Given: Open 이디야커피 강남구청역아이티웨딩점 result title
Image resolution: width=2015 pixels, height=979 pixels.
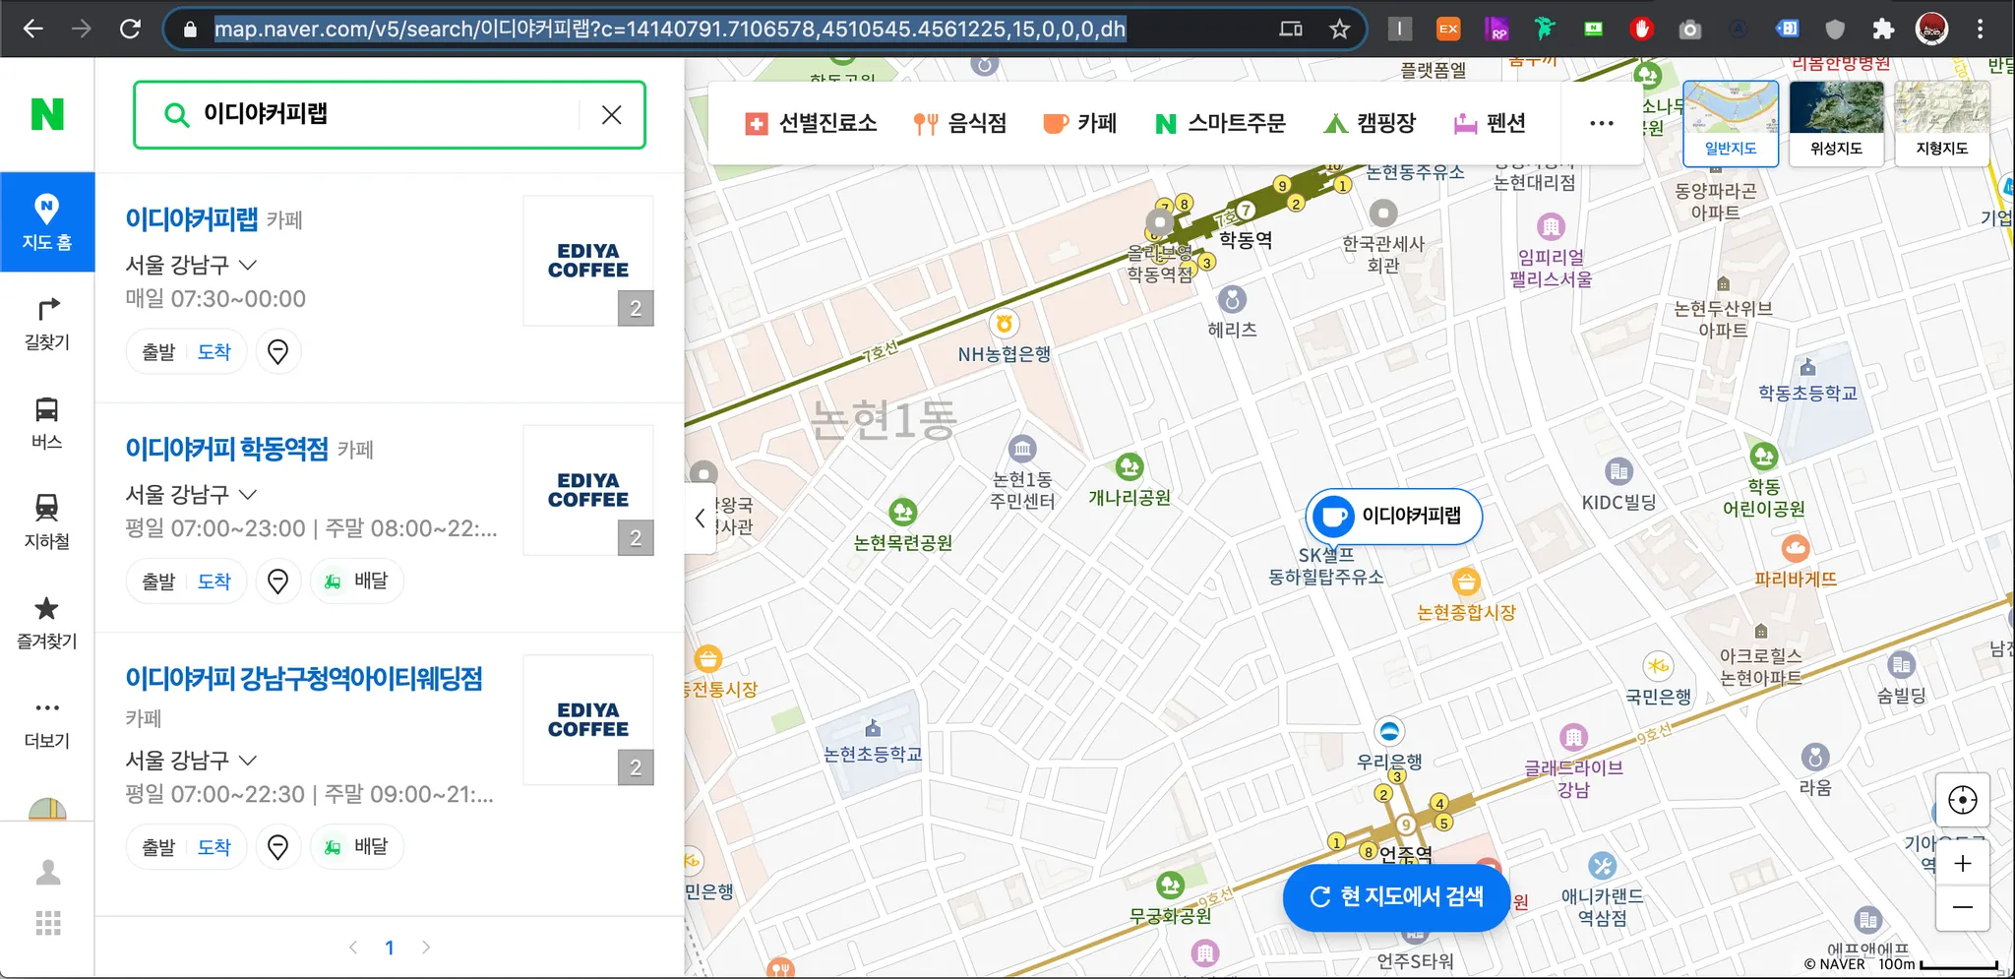Looking at the screenshot, I should (304, 679).
